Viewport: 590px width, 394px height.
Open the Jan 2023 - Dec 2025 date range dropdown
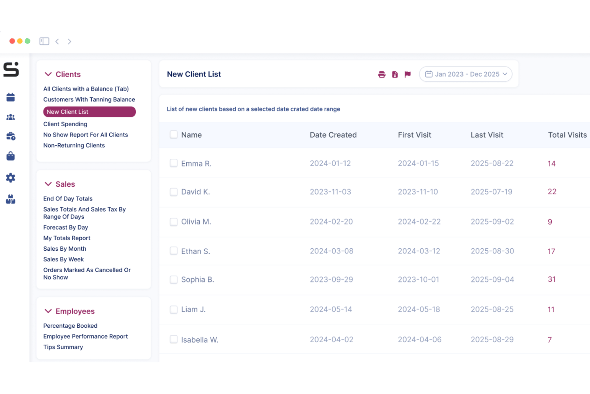[x=466, y=74]
